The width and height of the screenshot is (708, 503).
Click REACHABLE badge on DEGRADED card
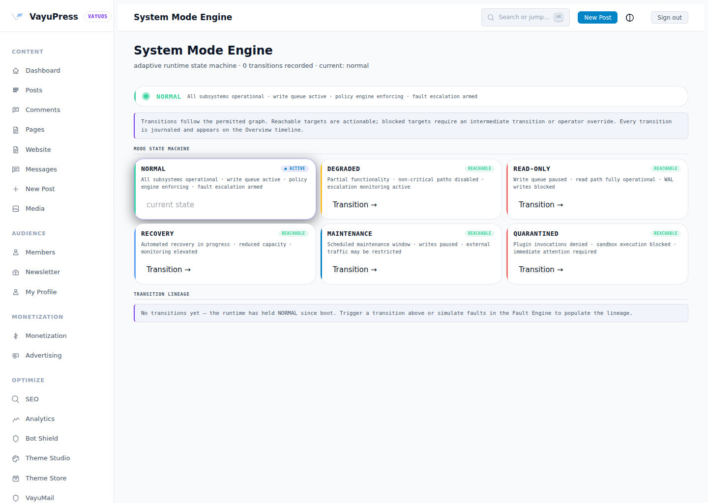point(479,168)
